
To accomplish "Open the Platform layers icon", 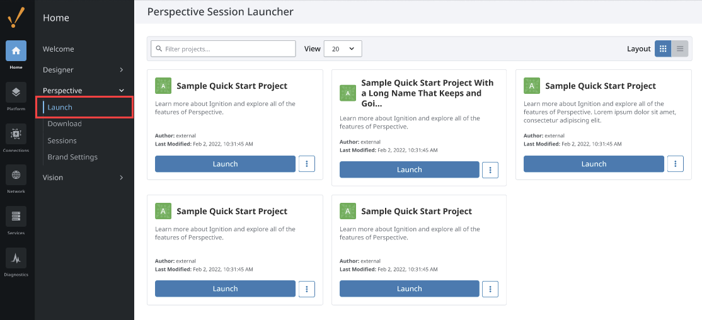I will point(16,92).
